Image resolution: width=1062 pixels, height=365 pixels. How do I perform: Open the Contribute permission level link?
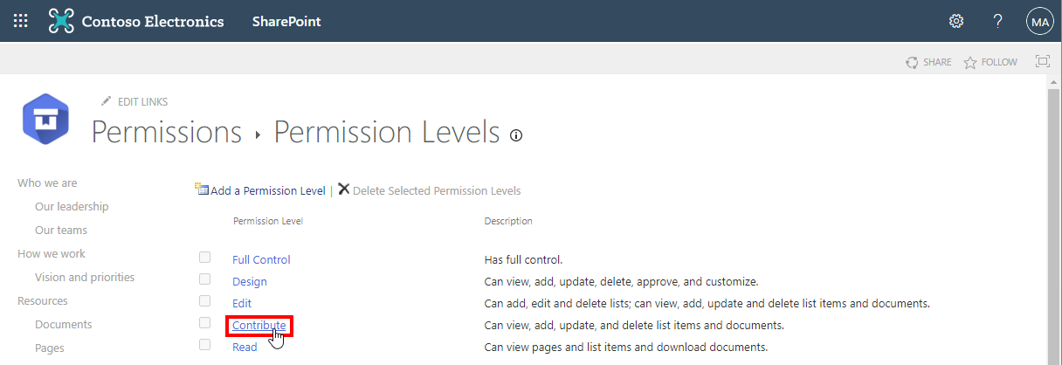click(259, 326)
